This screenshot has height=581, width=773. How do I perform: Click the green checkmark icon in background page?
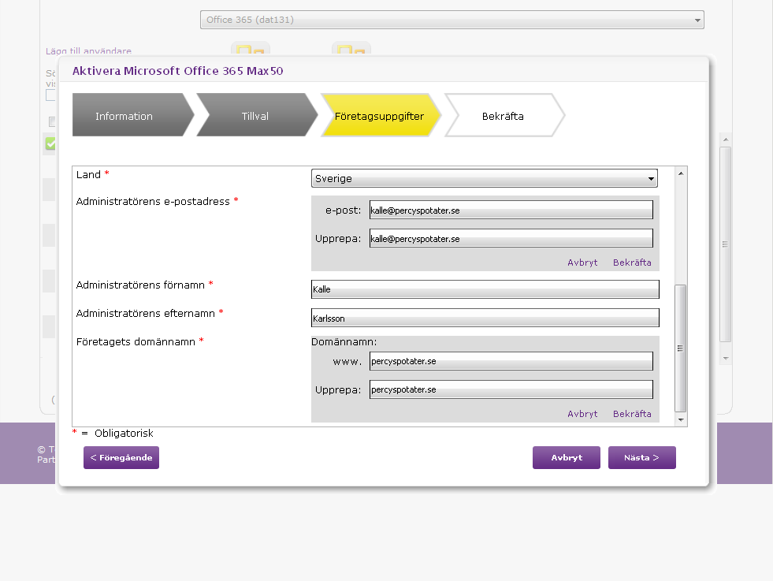50,143
